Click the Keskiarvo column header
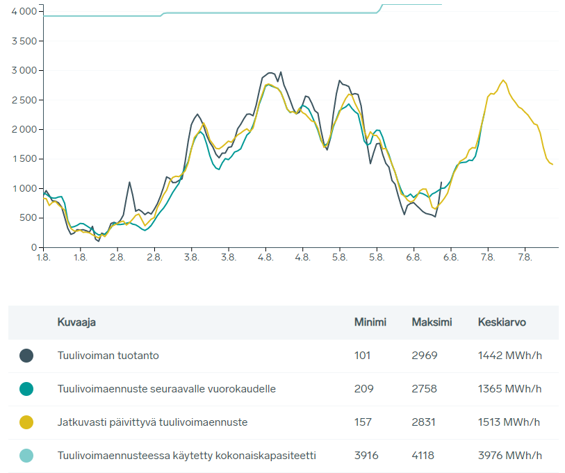 pos(502,322)
